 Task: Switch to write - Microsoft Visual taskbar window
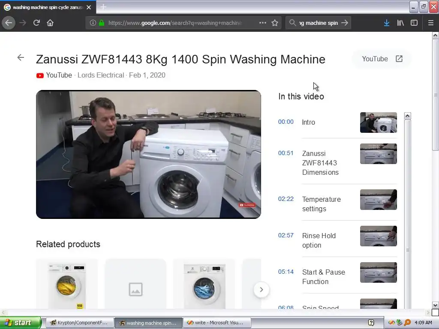coord(217,323)
